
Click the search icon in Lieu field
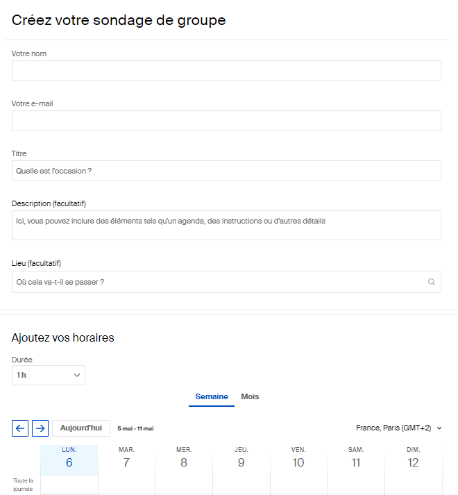[x=432, y=282]
